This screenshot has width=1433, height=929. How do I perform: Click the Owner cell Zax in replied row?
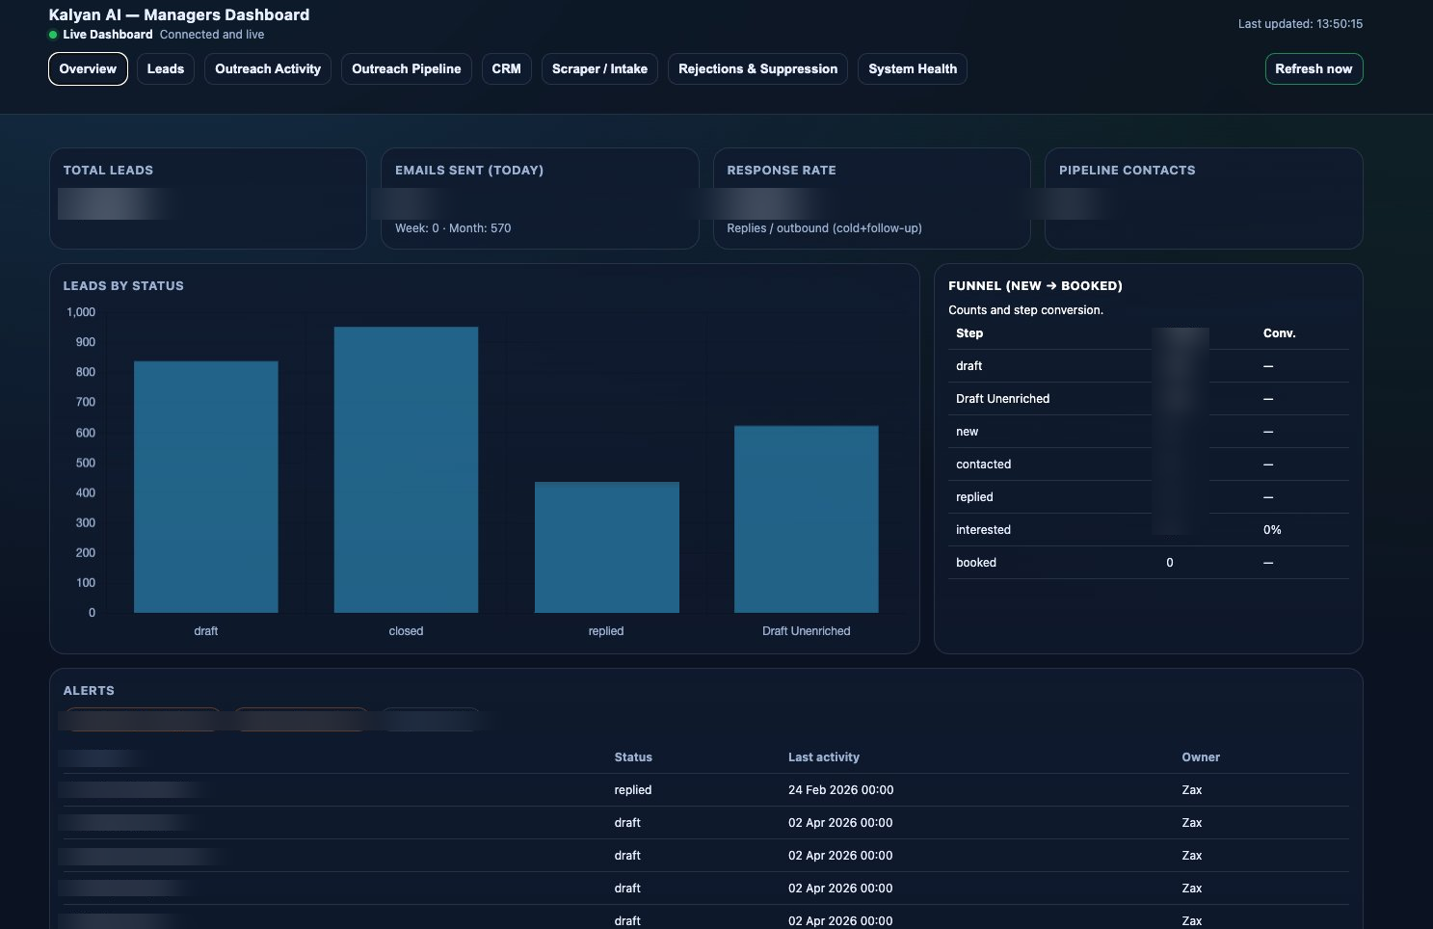pos(1192,790)
